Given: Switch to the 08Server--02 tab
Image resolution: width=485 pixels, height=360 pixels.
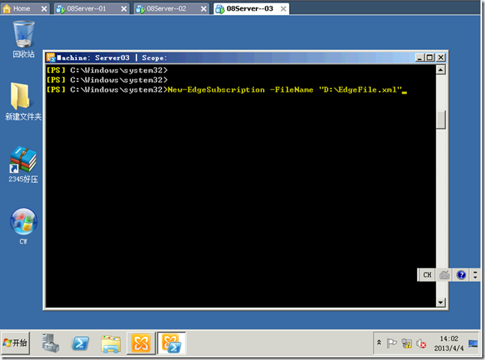Looking at the screenshot, I should 171,9.
